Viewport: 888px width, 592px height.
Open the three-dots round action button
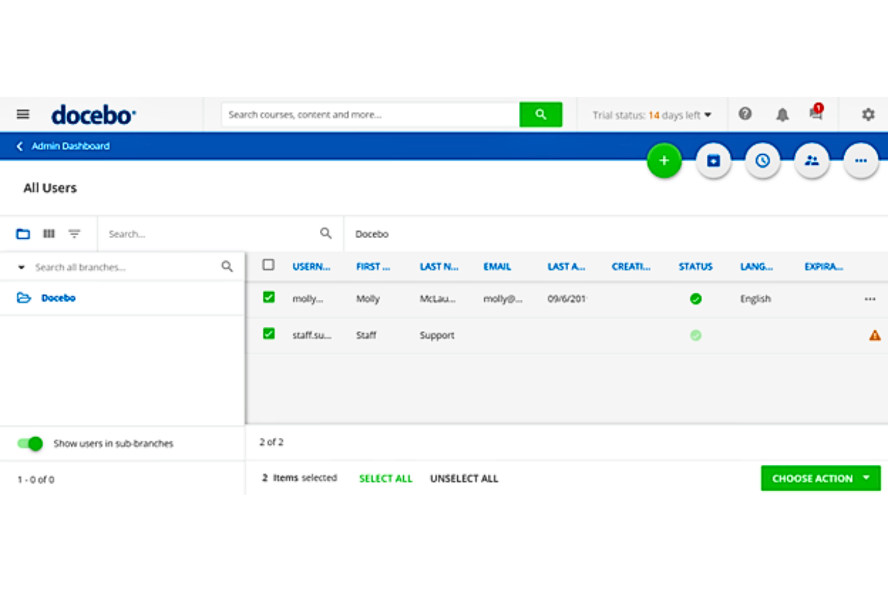(x=861, y=161)
